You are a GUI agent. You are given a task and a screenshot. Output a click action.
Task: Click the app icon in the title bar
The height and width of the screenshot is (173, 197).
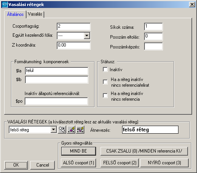(5, 5)
